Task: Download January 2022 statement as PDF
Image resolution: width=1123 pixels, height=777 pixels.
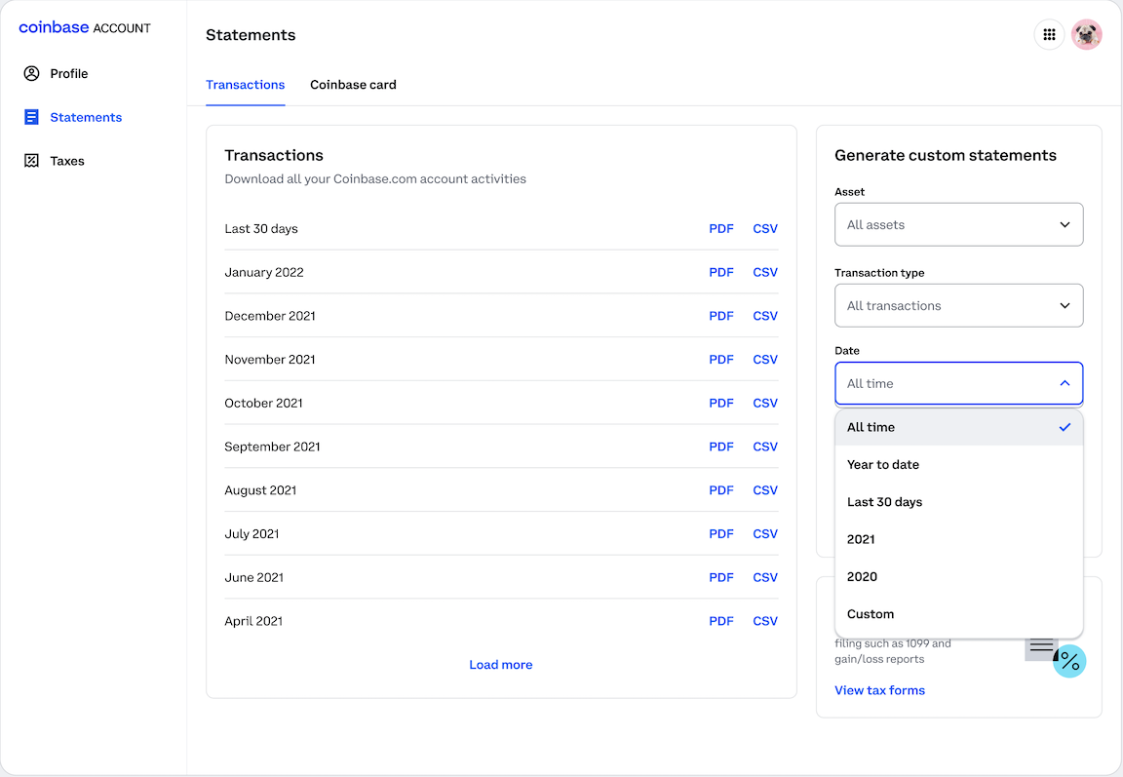Action: point(721,272)
